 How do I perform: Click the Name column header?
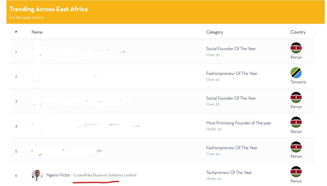click(x=37, y=32)
